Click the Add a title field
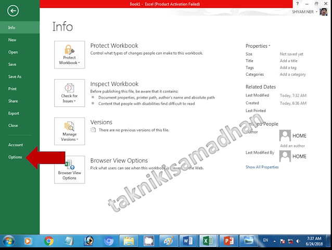This screenshot has height=250, width=332. coord(289,61)
